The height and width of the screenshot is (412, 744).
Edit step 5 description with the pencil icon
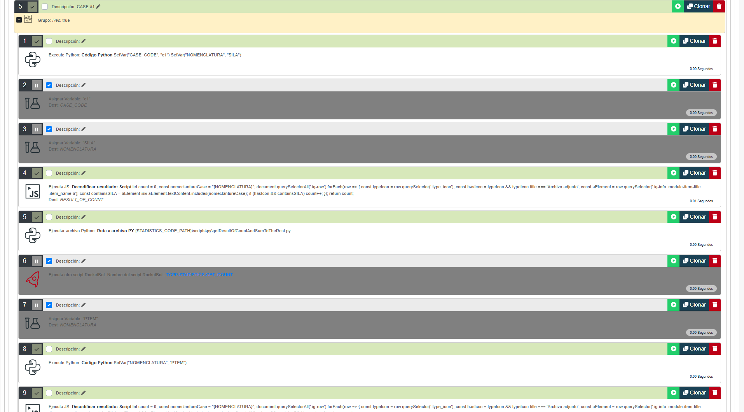click(84, 217)
